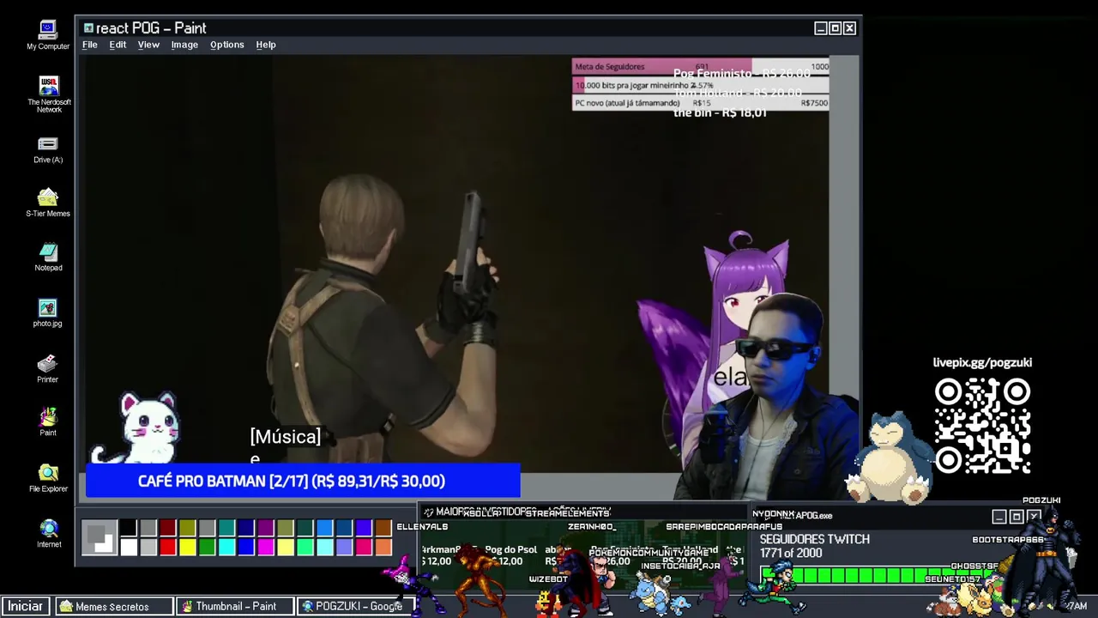This screenshot has height=618, width=1098.
Task: Select the white color swatch
Action: click(x=128, y=547)
